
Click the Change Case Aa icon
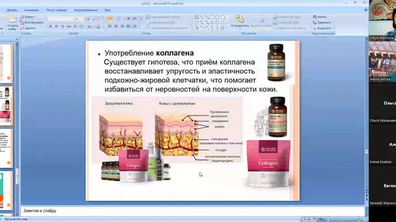[x=90, y=27]
